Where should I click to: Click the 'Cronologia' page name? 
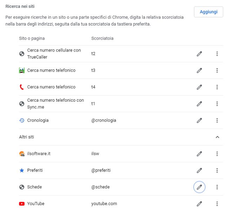coord(38,120)
